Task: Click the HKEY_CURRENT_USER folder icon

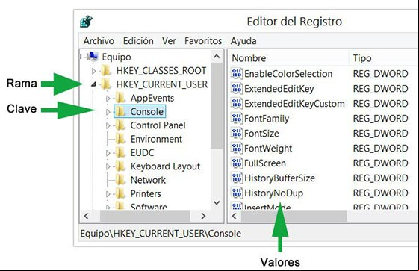Action: [106, 84]
